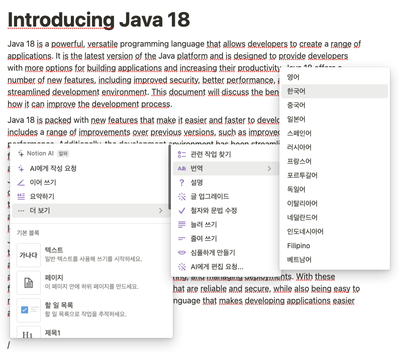Click pencil icon beside 이어 쓰기
The image size is (399, 353).
[21, 183]
